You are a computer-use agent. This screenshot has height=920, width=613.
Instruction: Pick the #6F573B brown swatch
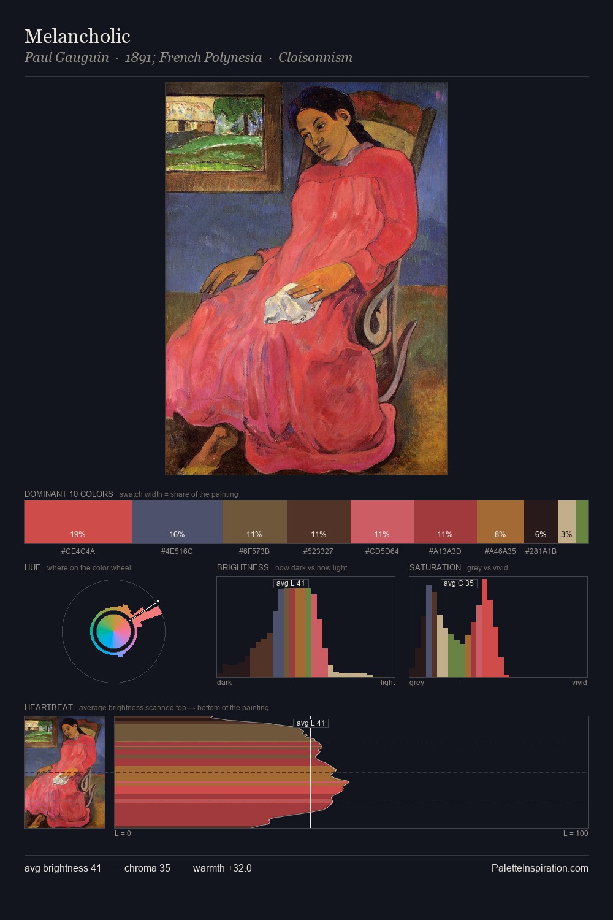pyautogui.click(x=254, y=522)
